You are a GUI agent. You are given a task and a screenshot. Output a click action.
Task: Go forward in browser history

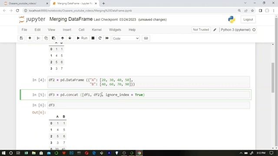tap(11, 10)
